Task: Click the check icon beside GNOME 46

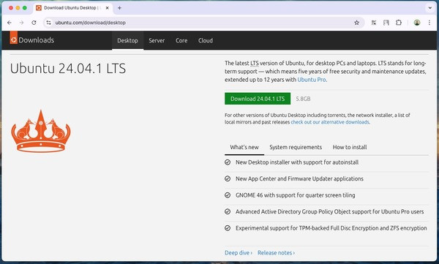Action: 228,195
